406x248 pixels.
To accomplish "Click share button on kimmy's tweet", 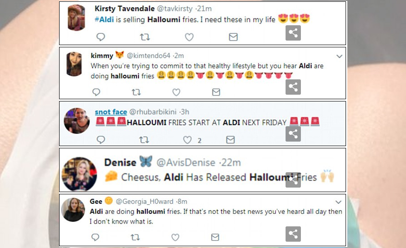I will click(x=293, y=87).
